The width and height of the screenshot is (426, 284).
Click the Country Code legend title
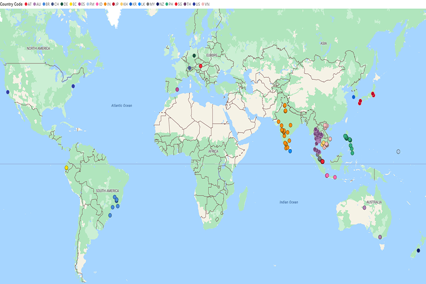pyautogui.click(x=11, y=4)
